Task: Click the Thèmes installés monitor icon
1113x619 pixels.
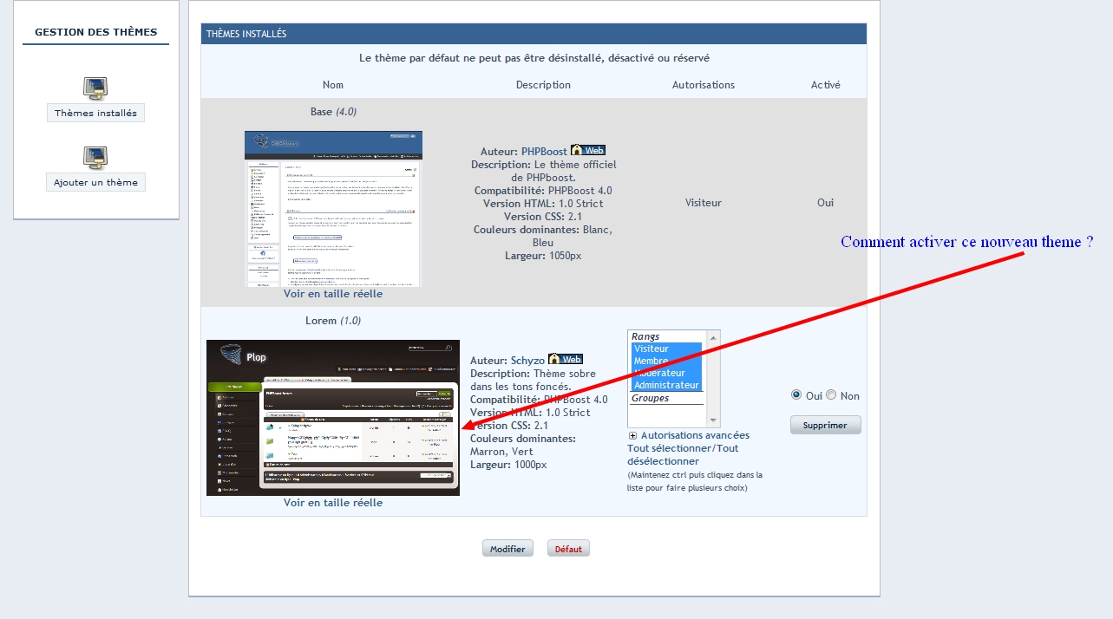Action: point(95,88)
